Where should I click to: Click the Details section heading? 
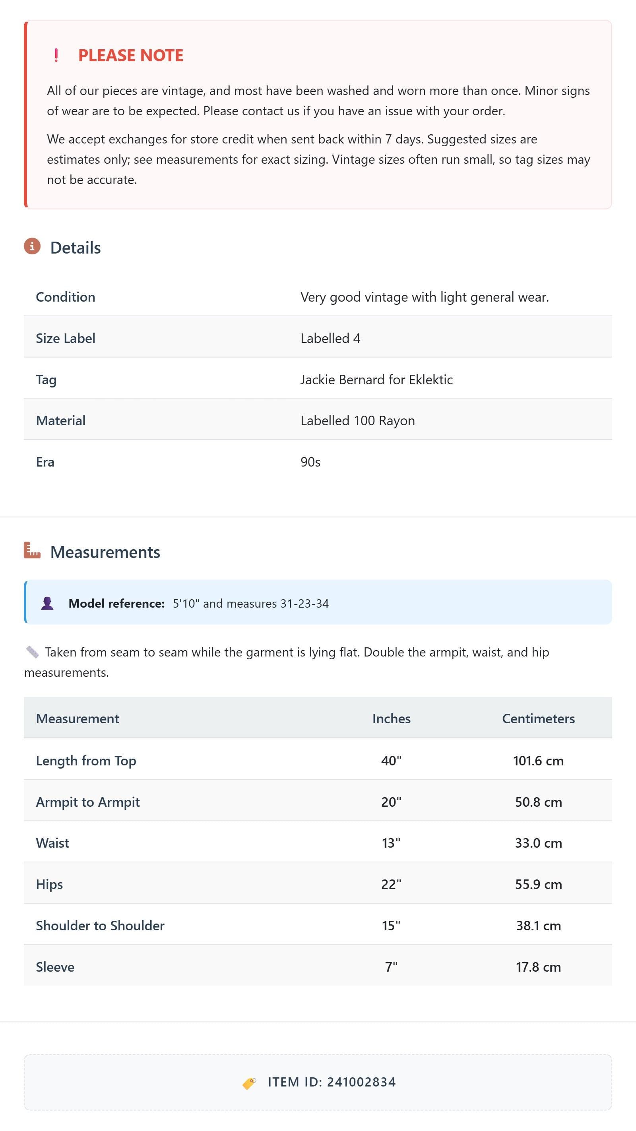(76, 248)
